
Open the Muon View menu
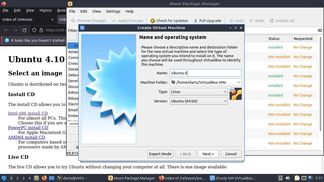click(96, 11)
